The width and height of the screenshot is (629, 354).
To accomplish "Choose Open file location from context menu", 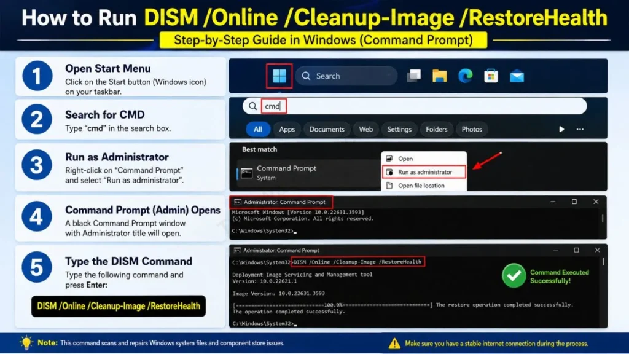I will pos(424,186).
